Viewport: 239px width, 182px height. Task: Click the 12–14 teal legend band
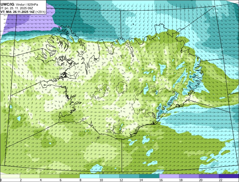pyautogui.click(x=129, y=176)
